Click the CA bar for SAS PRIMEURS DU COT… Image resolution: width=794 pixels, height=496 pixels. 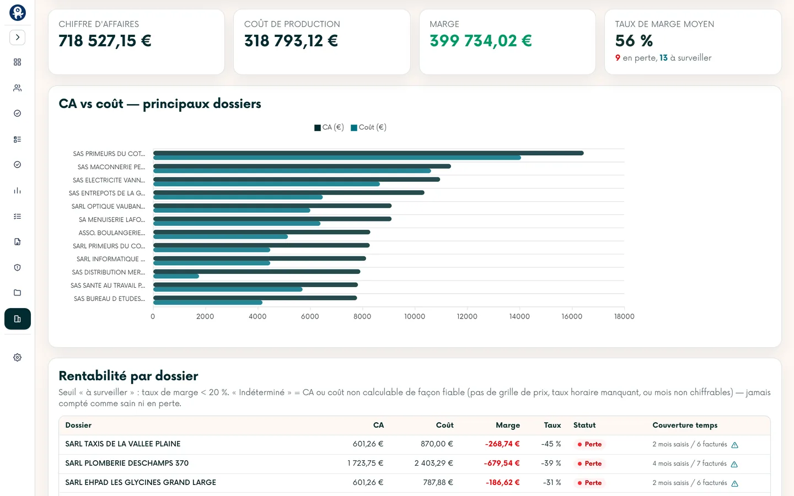(368, 153)
